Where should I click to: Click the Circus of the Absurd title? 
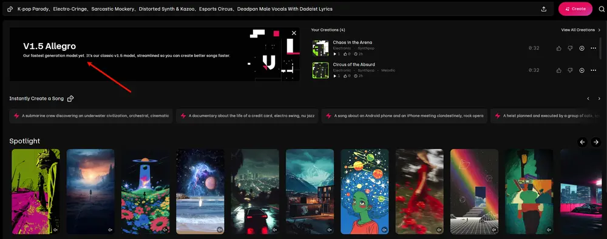click(354, 65)
